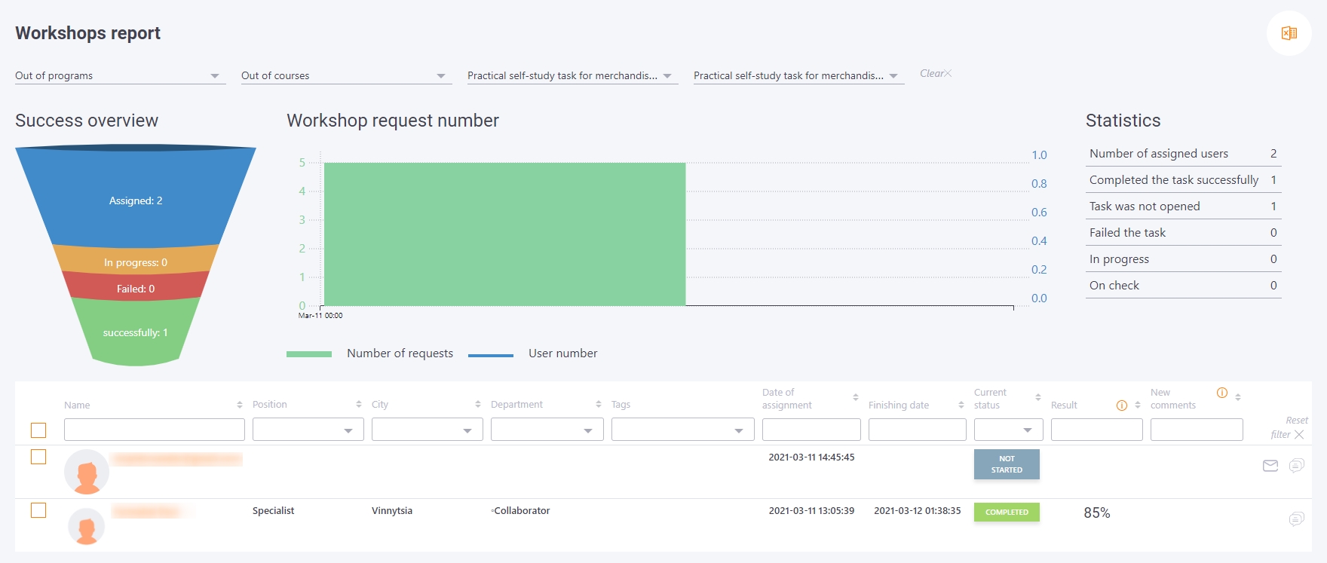Click Completed the task successfully statistic

1184,180
